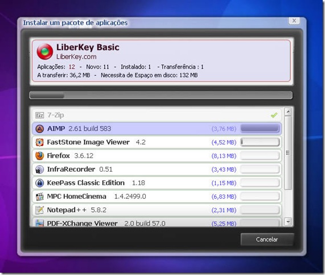The width and height of the screenshot is (325, 275).
Task: Click the MPC HomeCinema progress bar
Action: click(260, 197)
